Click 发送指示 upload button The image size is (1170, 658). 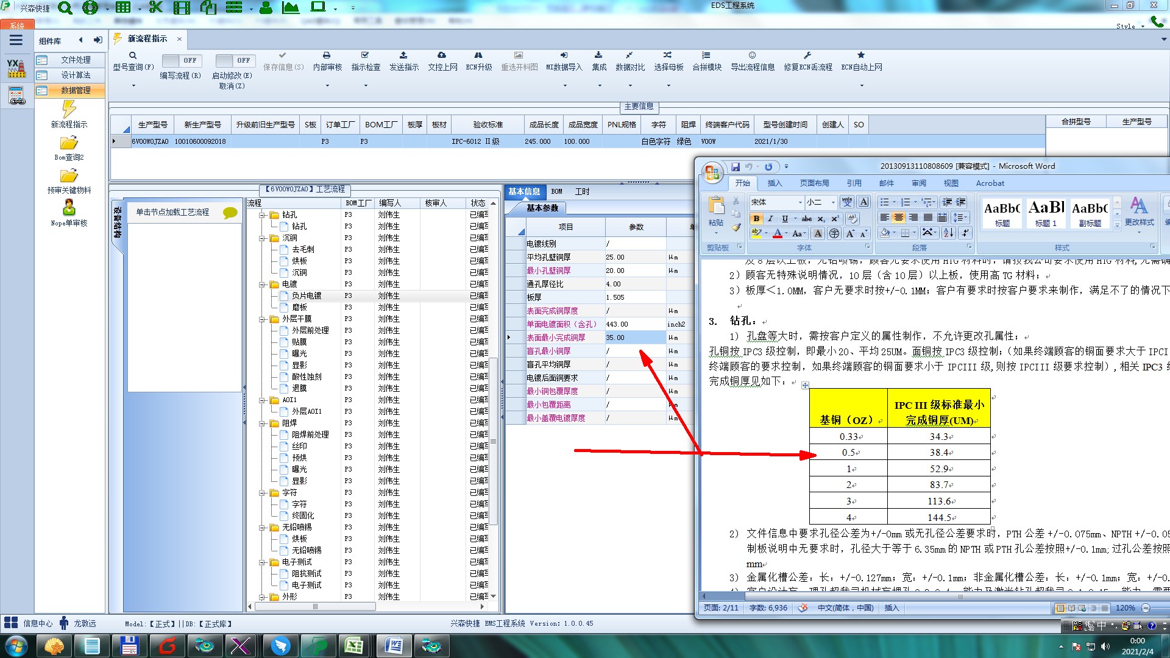point(404,62)
